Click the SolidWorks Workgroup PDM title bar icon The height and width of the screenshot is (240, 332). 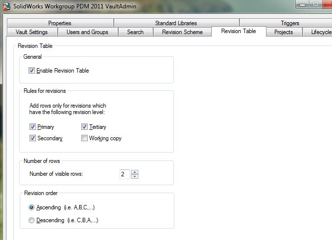[6, 6]
